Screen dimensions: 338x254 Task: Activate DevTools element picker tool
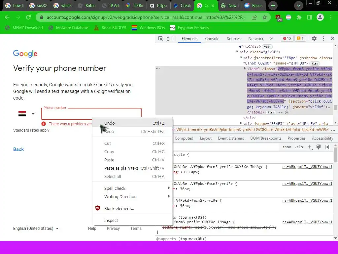[x=161, y=39]
